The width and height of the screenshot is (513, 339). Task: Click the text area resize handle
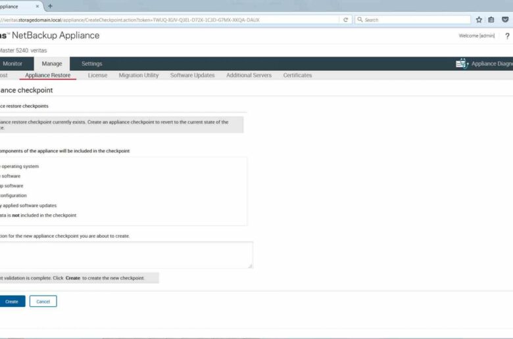tap(251, 266)
